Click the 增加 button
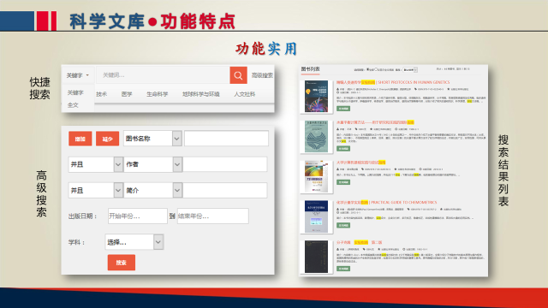 [80, 139]
